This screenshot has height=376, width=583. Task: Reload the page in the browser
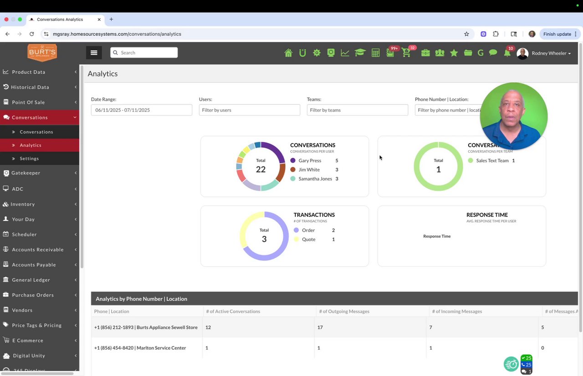31,34
